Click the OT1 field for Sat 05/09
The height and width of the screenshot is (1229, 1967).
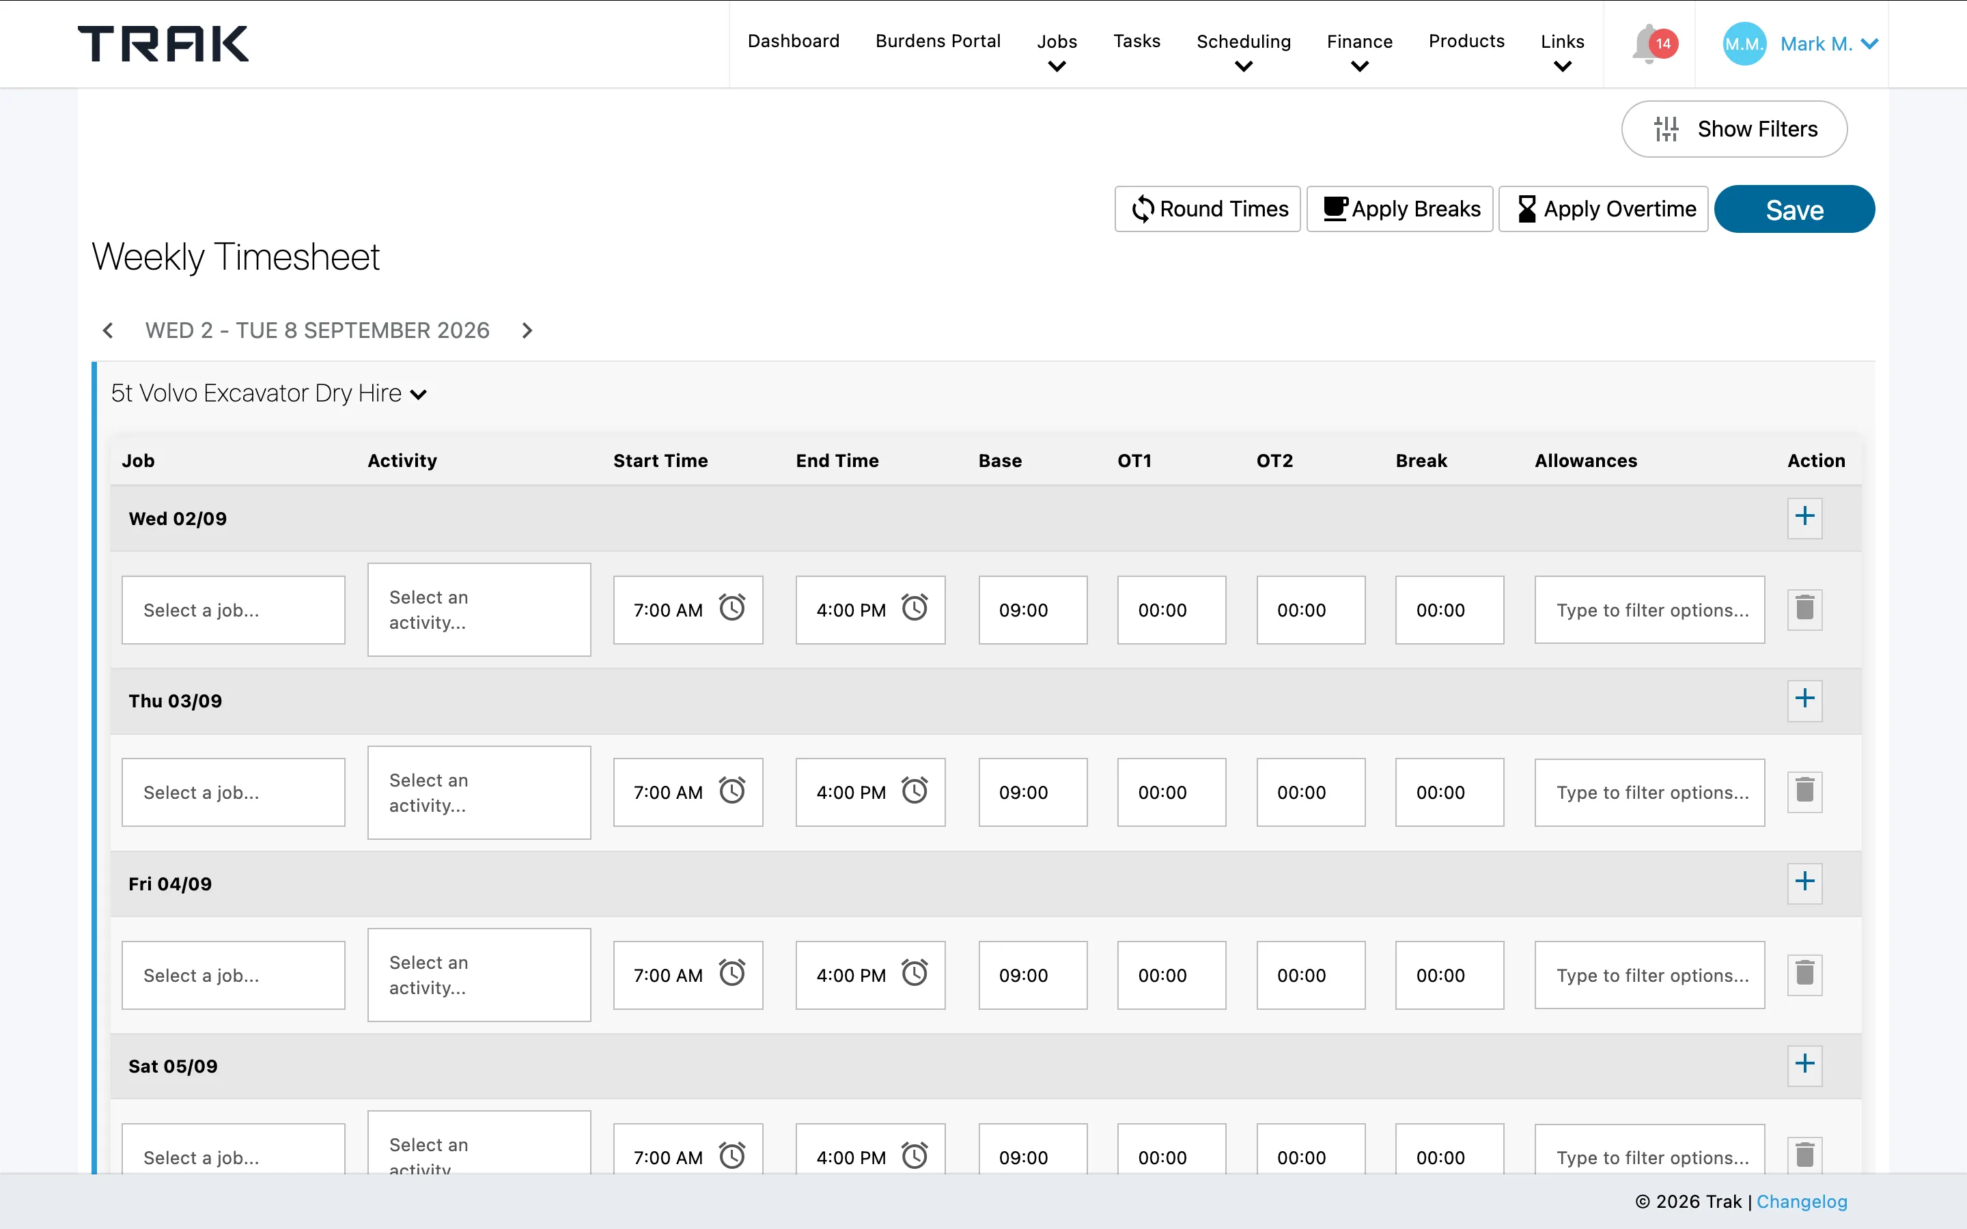point(1171,1149)
